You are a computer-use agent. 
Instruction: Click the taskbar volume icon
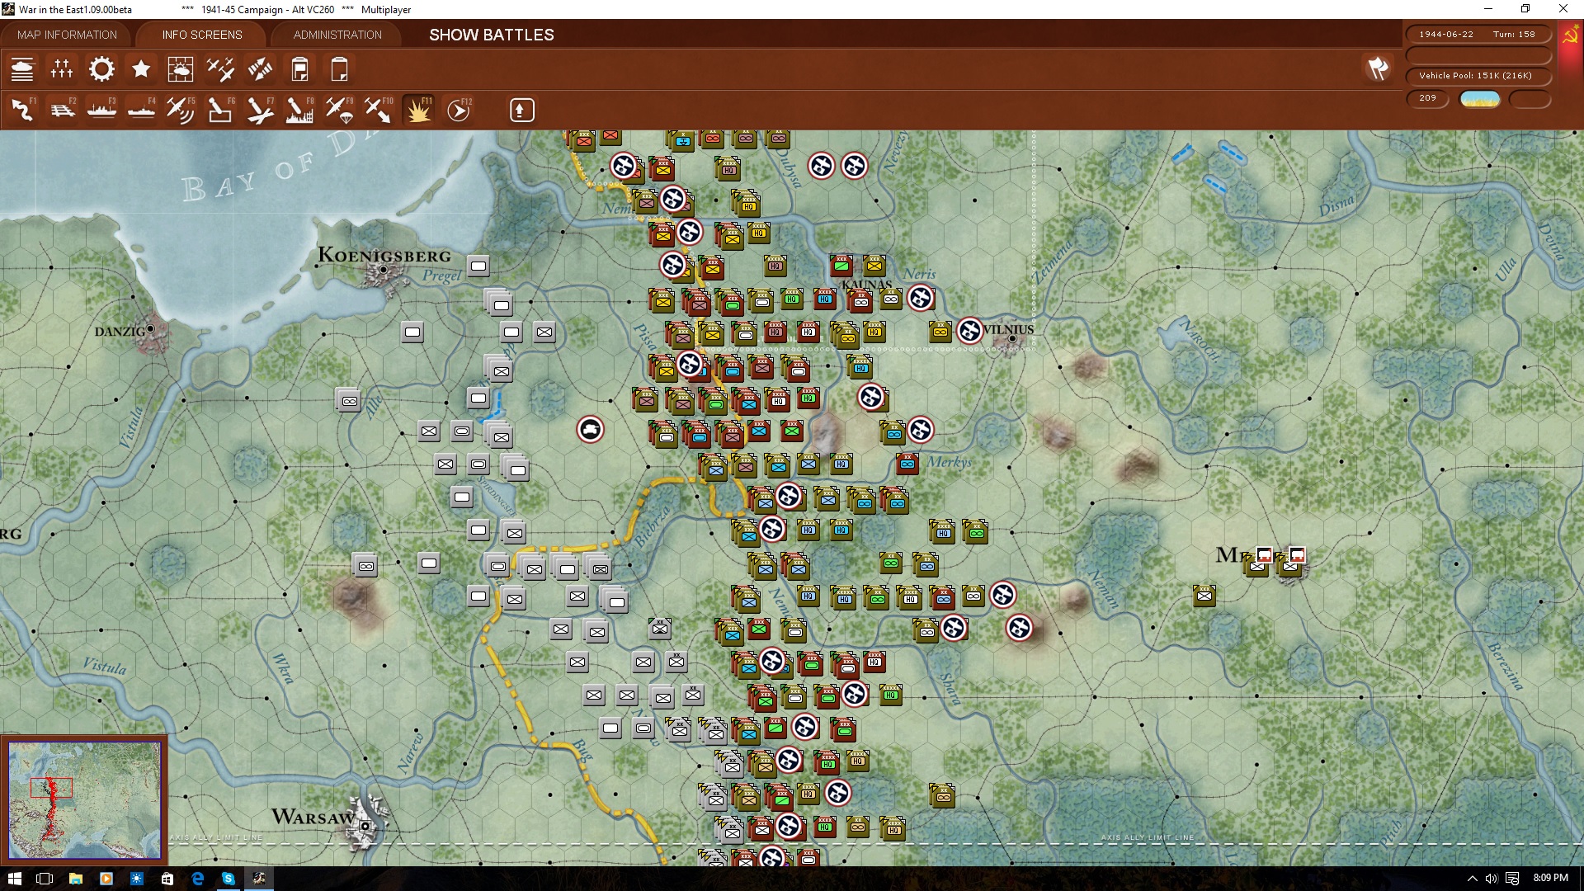(1492, 879)
